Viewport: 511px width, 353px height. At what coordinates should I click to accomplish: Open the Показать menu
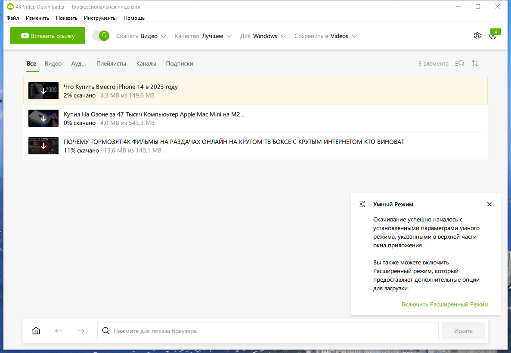pyautogui.click(x=66, y=18)
